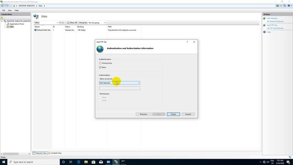Toggle the Basic authentication checkbox
Image resolution: width=293 pixels, height=165 pixels.
pyautogui.click(x=100, y=67)
